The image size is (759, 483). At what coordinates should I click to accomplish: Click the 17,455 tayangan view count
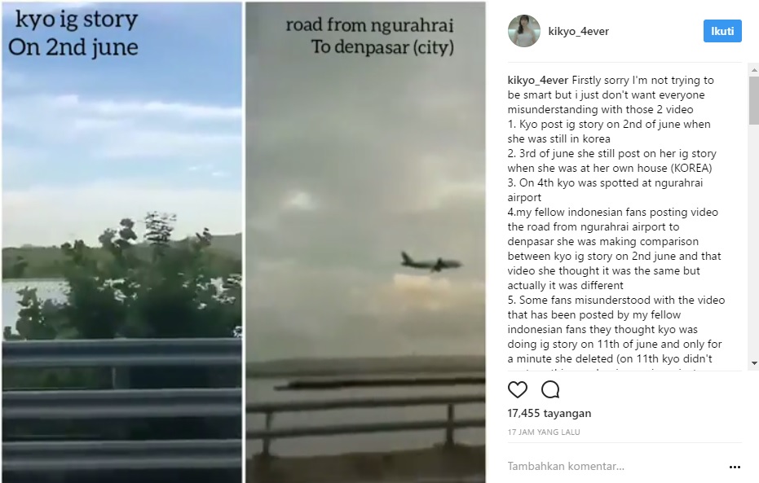coord(549,414)
